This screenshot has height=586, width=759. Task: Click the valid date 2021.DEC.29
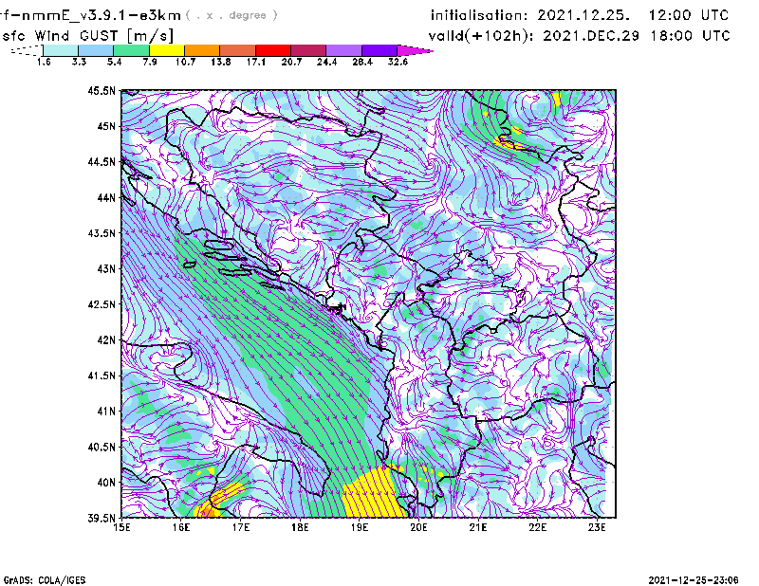[x=590, y=36]
